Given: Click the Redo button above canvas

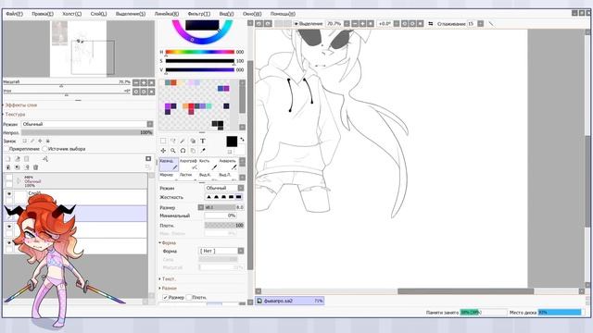Looking at the screenshot, I should 268,23.
